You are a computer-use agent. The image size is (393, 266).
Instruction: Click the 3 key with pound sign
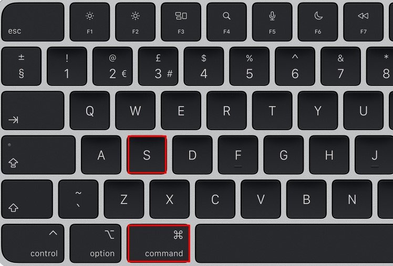pyautogui.click(x=158, y=66)
